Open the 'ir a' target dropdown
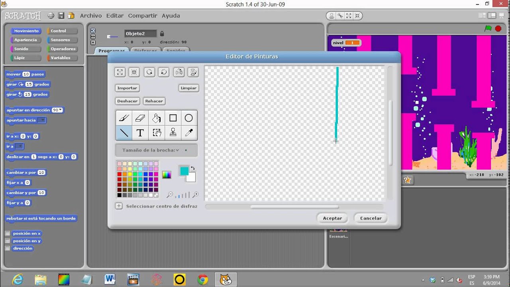The image size is (510, 287). (x=19, y=147)
